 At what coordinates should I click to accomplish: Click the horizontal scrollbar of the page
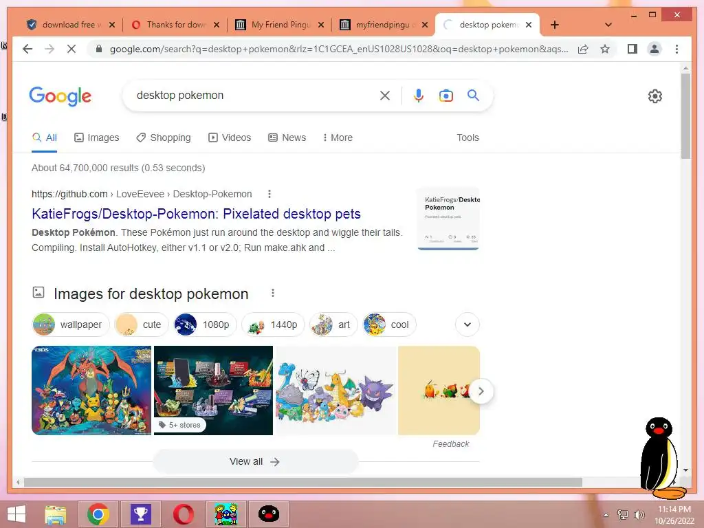303,482
